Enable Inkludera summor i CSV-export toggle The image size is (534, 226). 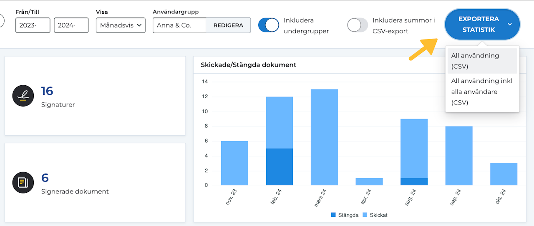coord(357,25)
